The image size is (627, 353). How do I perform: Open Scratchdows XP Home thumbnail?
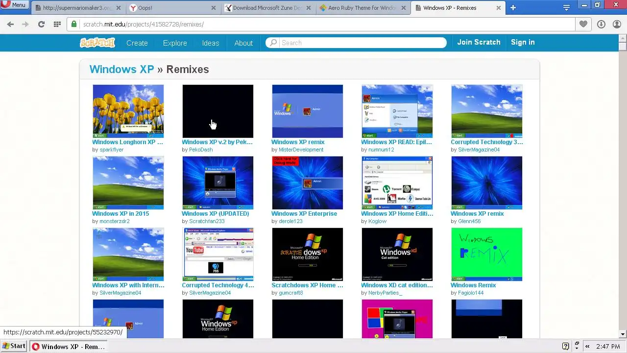coord(308,254)
